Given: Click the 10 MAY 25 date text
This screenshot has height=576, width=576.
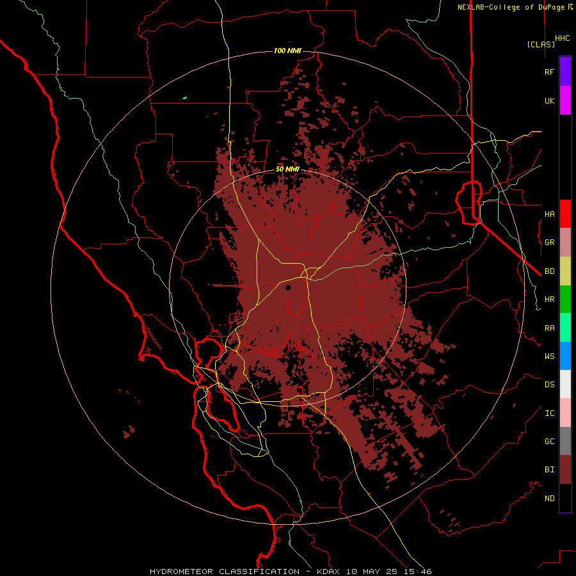Looking at the screenshot, I should coord(372,572).
